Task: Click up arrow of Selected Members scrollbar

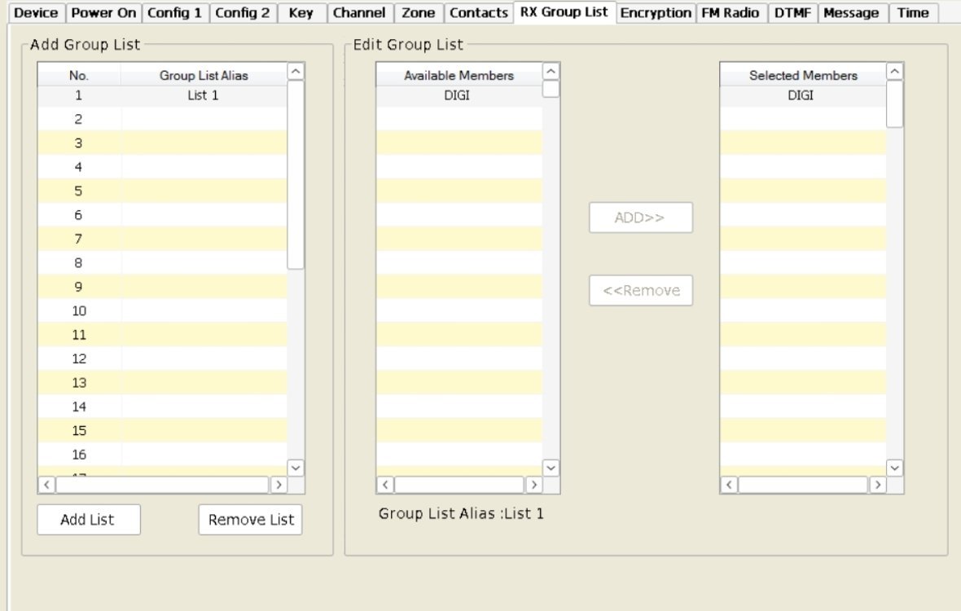Action: coord(895,72)
